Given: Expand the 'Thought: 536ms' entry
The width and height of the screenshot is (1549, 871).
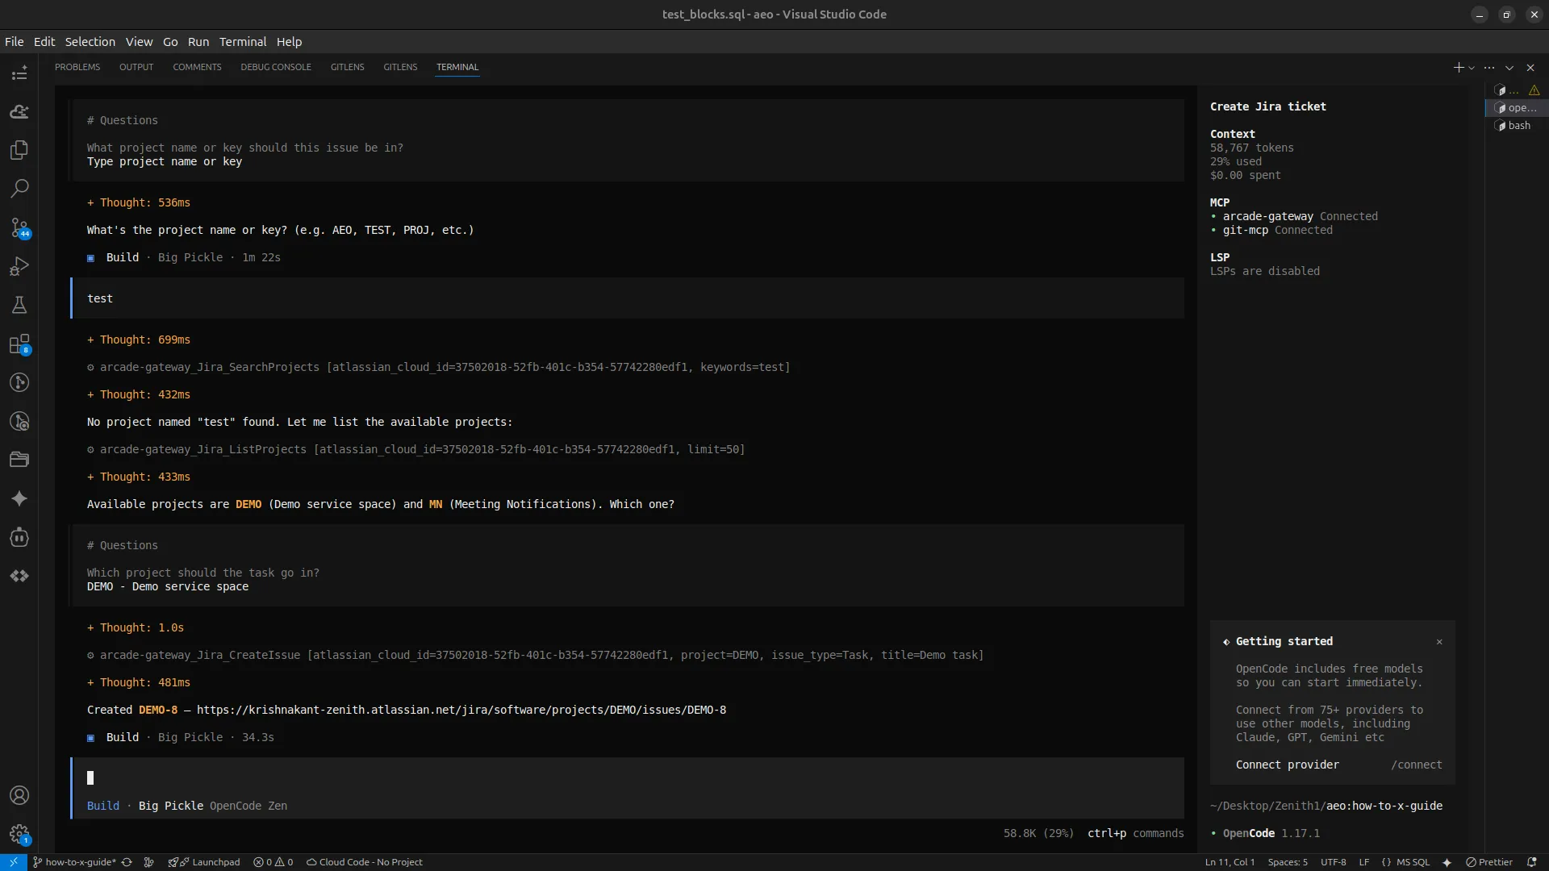Looking at the screenshot, I should [139, 202].
